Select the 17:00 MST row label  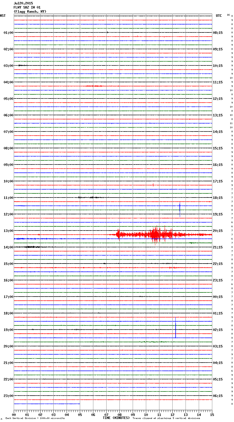coord(9,297)
